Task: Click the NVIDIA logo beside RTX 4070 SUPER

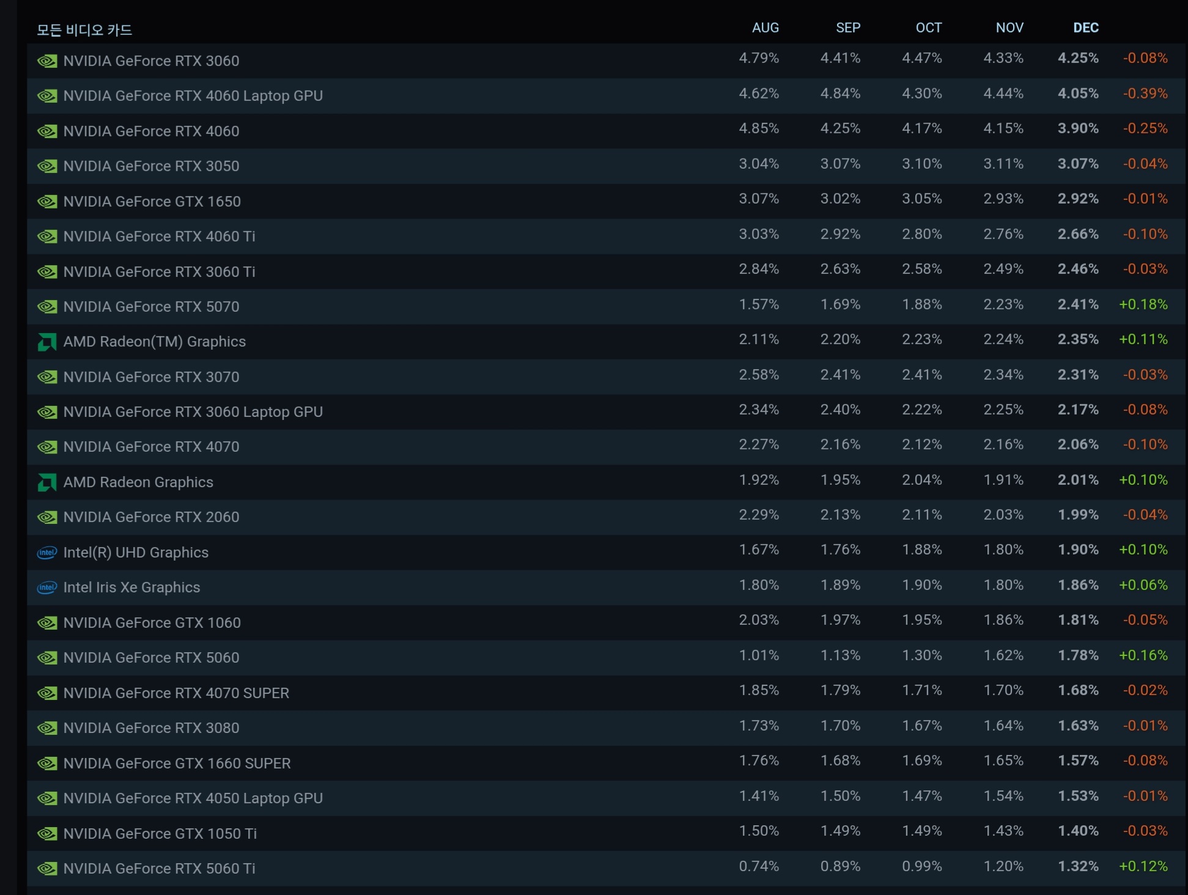Action: 47,693
